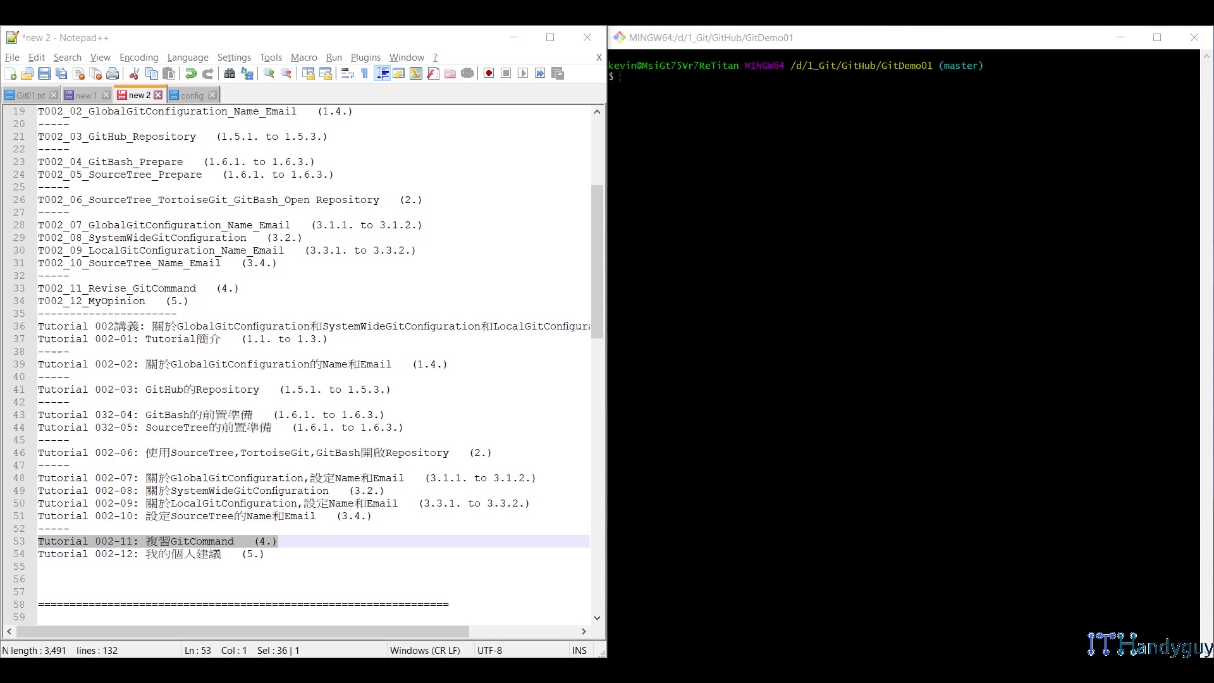This screenshot has height=683, width=1214.
Task: Click the INS indicator in the status bar
Action: (x=579, y=650)
